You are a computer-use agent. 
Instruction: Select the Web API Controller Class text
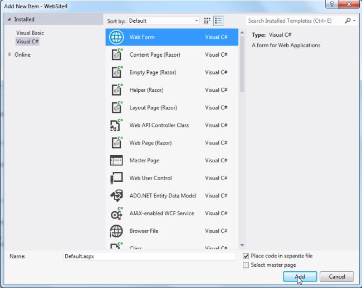[x=159, y=125]
